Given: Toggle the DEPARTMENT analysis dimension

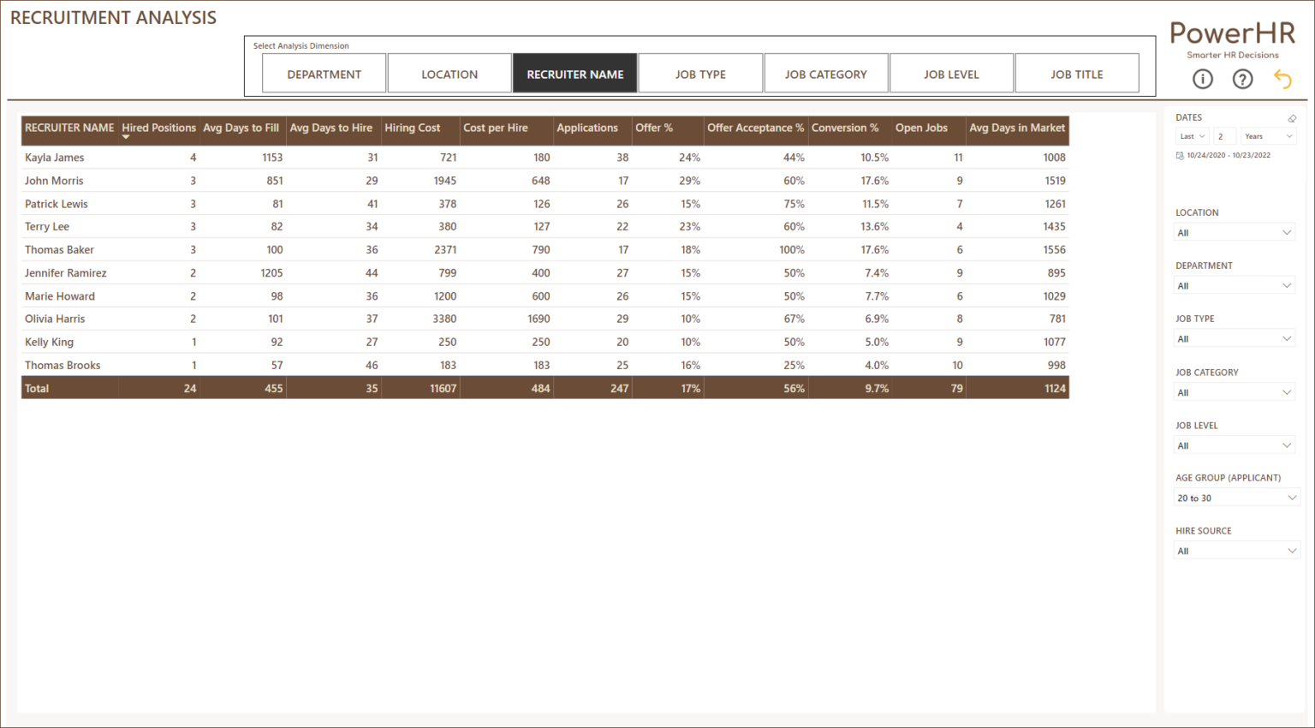Looking at the screenshot, I should tap(324, 73).
